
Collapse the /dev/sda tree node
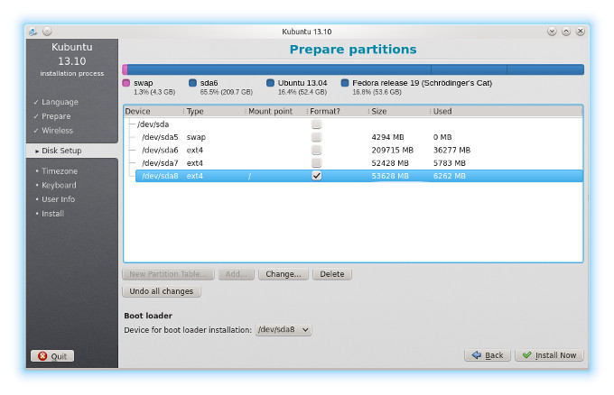132,124
